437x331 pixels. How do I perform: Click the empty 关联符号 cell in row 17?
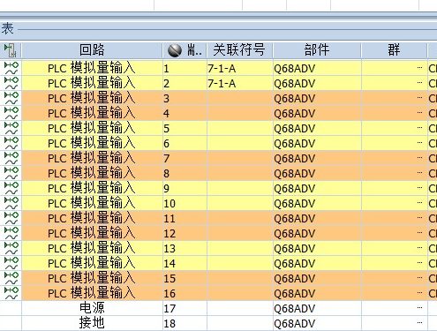click(239, 308)
